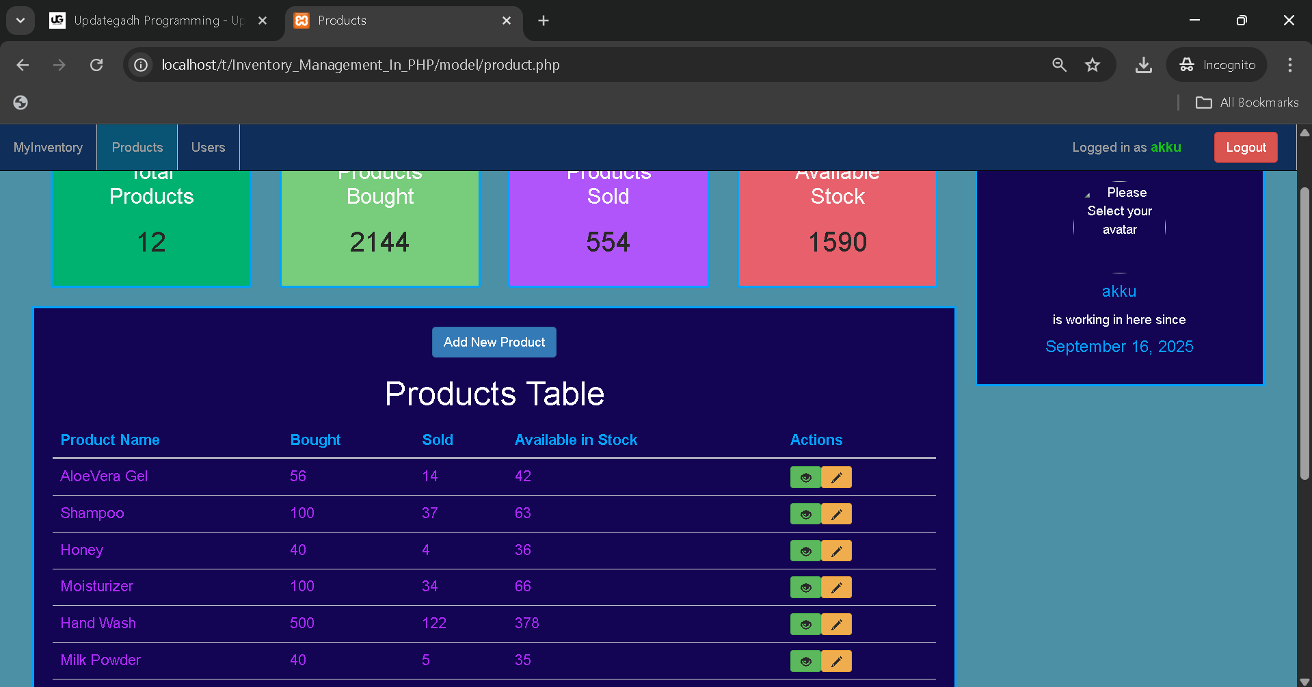Edit the Hand Wash product entry
This screenshot has height=687, width=1312.
pos(836,624)
